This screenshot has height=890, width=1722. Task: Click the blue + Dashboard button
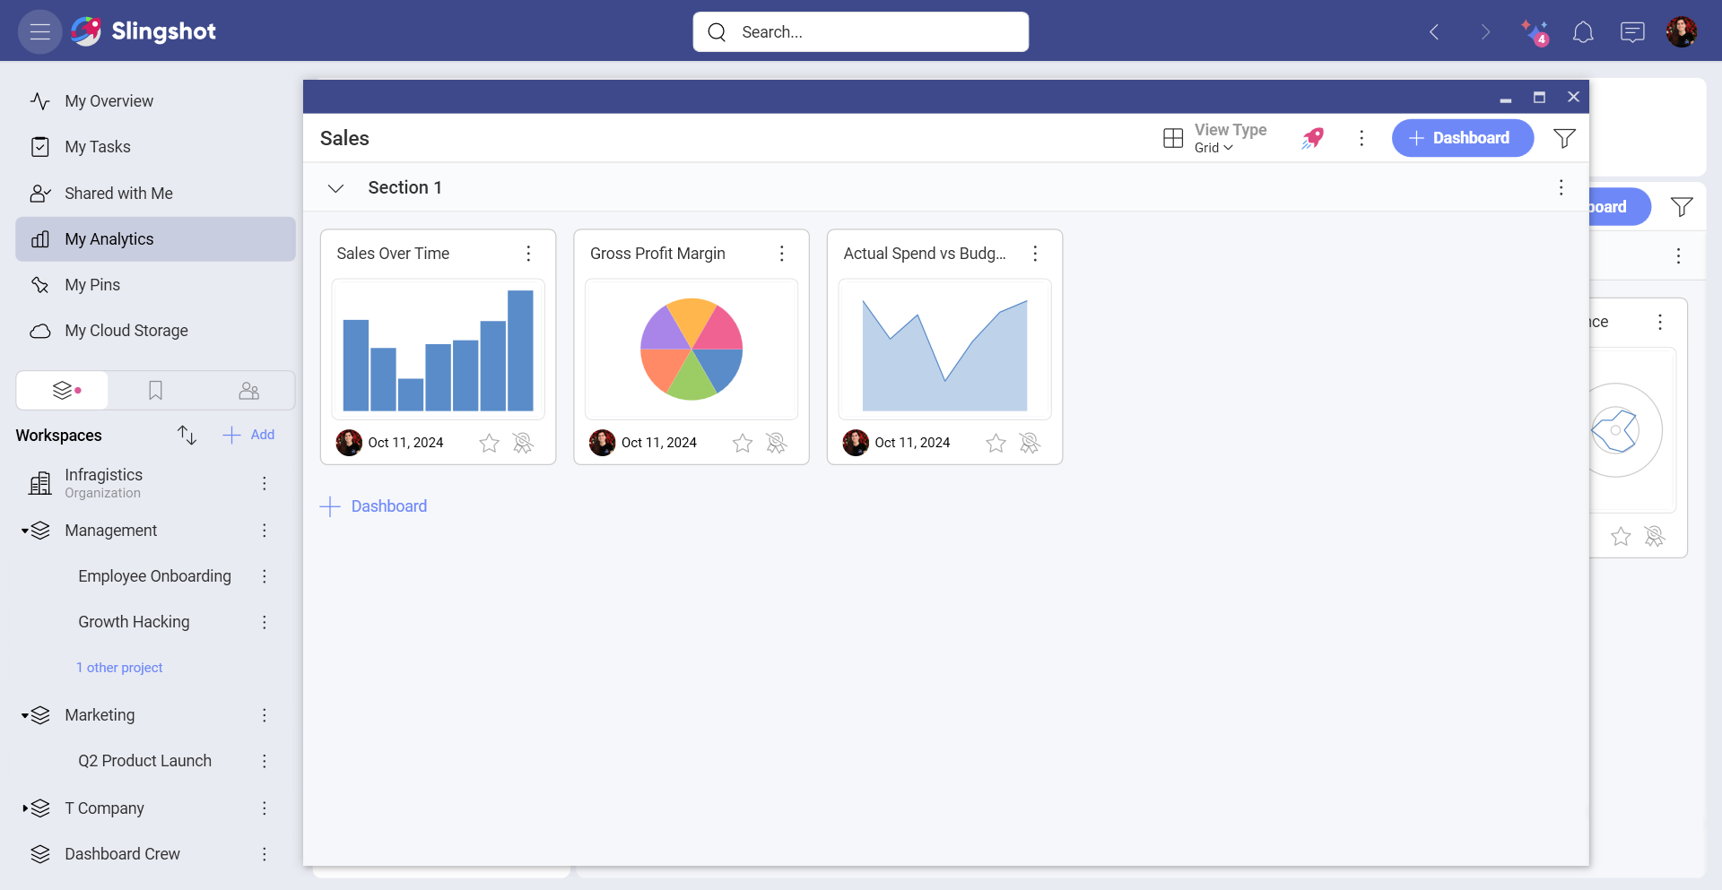[1462, 138]
